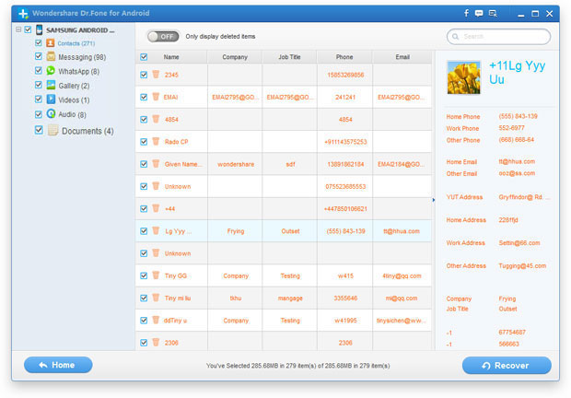571x398 pixels.
Task: Click the Home button
Action: coord(58,365)
